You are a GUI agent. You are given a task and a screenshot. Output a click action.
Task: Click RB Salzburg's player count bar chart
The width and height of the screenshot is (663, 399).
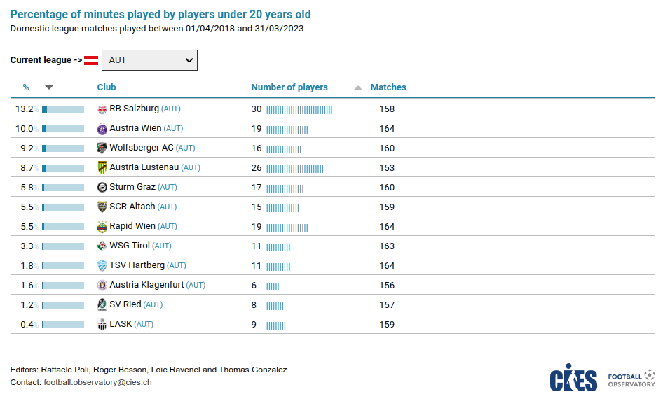299,110
